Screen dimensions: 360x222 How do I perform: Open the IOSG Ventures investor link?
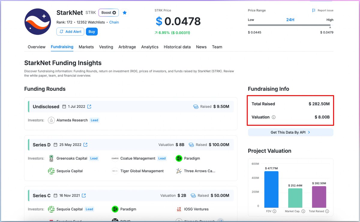(196, 209)
